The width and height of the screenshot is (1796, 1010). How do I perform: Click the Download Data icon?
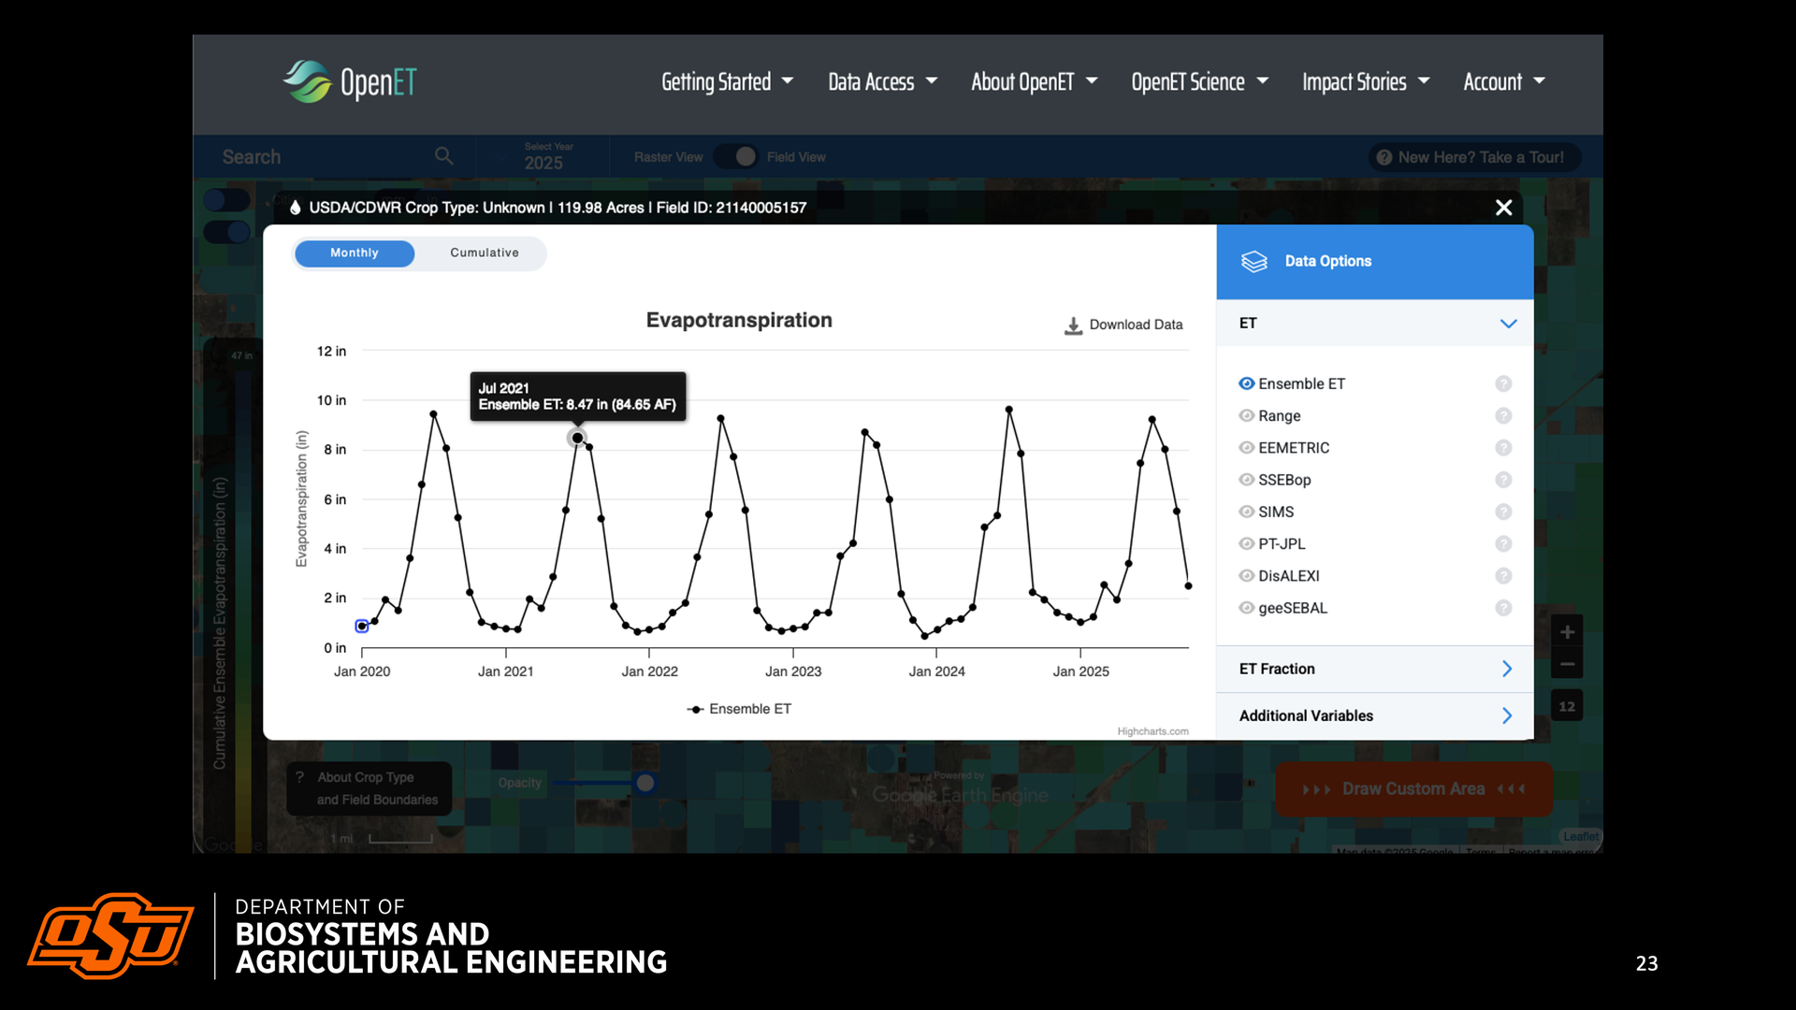tap(1073, 325)
